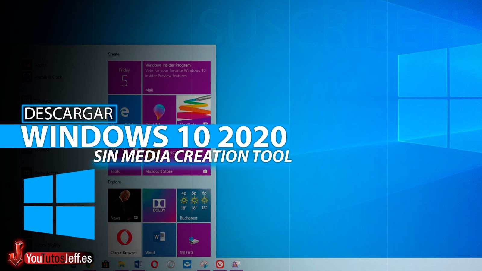Launch Vivaldi browser from the taskbar
This screenshot has width=482, height=271.
click(x=220, y=264)
